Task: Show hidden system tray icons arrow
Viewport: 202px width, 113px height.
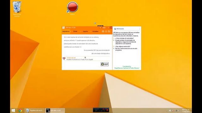Action: (167, 110)
